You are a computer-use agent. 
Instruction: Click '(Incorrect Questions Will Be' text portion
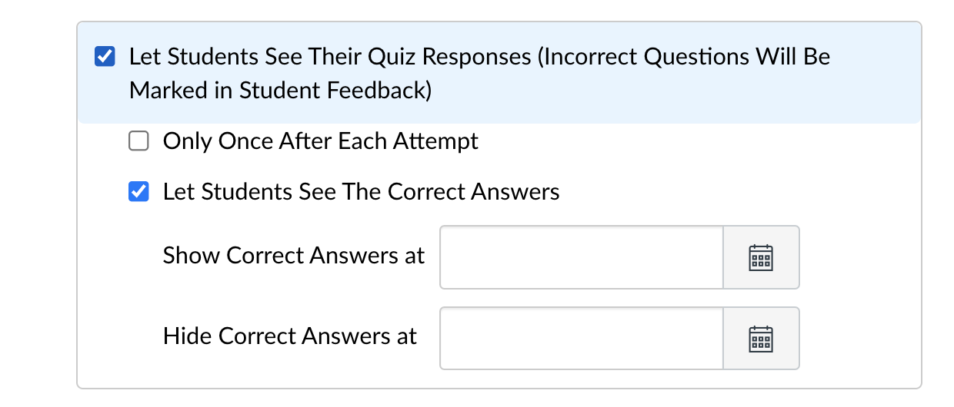tap(685, 57)
